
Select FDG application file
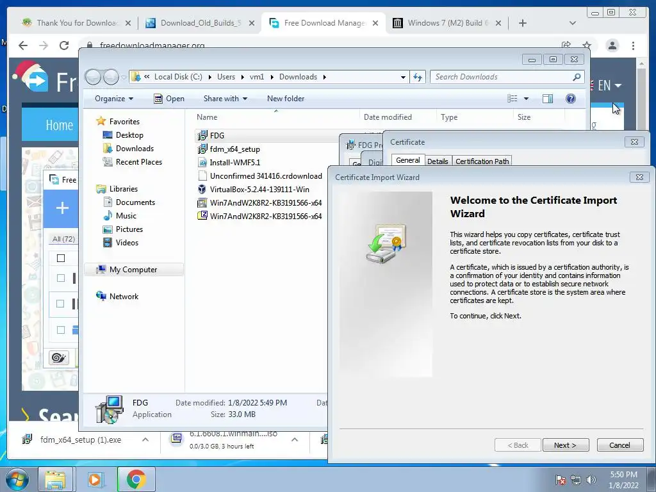coord(217,136)
